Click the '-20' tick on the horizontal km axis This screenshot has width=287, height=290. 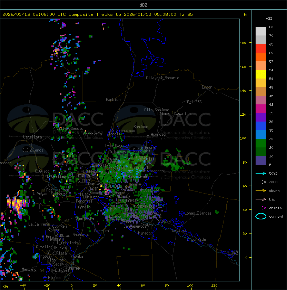(x=47, y=286)
